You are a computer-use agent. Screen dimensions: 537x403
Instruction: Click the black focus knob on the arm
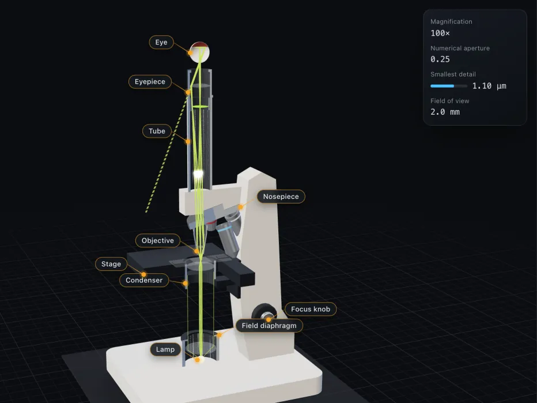click(264, 312)
